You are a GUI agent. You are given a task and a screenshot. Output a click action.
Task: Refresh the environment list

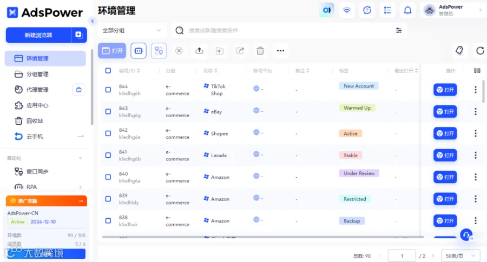[x=480, y=51]
